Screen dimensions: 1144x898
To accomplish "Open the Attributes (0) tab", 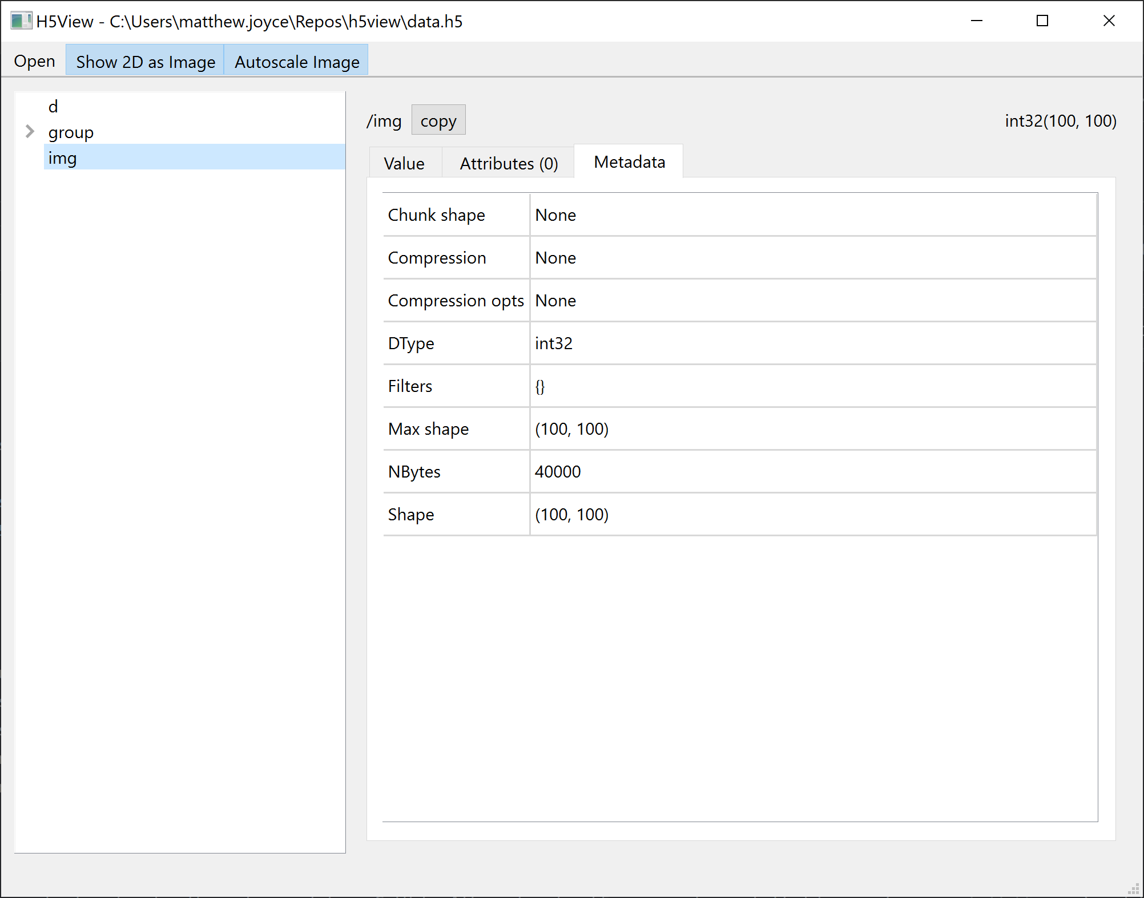I will pos(508,163).
